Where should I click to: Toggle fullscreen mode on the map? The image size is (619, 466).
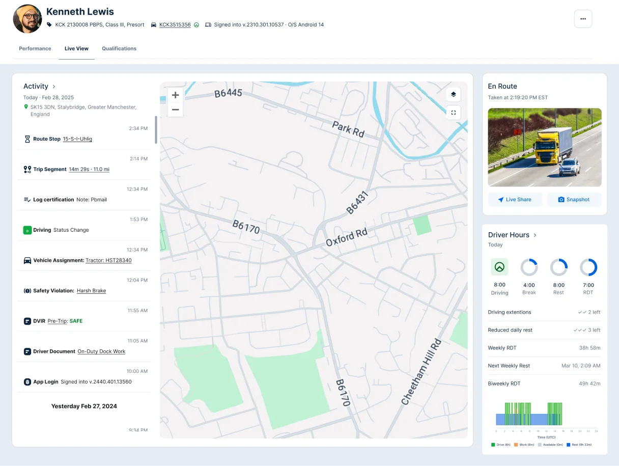pos(453,113)
